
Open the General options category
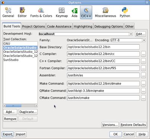8,12
